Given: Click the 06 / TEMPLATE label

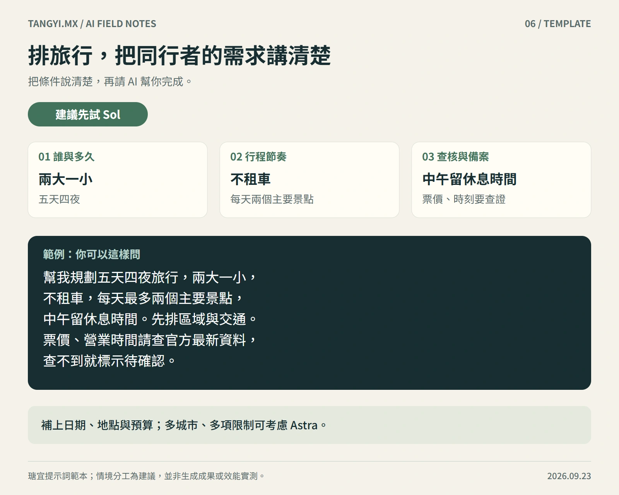Looking at the screenshot, I should coord(557,24).
